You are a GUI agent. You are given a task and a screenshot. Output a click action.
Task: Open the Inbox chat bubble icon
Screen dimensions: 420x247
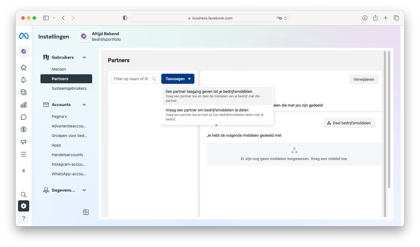(24, 117)
